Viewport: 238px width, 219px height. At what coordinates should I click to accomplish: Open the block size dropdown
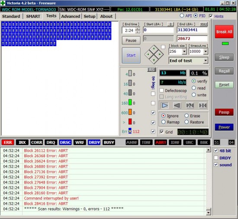tap(184, 51)
